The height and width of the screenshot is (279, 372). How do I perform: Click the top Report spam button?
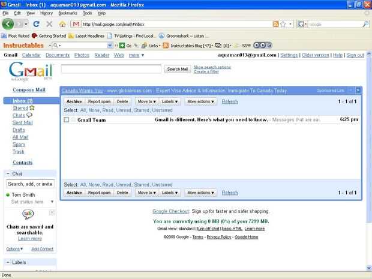tap(99, 101)
